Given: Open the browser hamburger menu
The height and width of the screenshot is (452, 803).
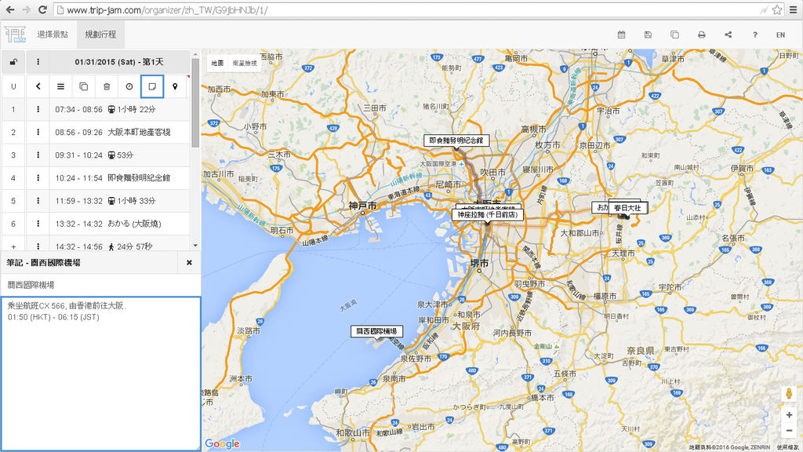Looking at the screenshot, I should point(794,9).
